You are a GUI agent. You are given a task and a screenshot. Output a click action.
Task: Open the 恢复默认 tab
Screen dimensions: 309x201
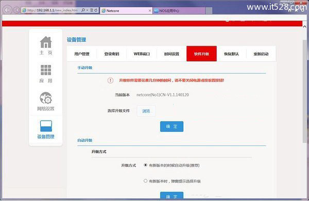[x=231, y=54]
